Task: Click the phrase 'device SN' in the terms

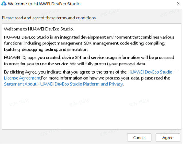Action: click(x=93, y=58)
